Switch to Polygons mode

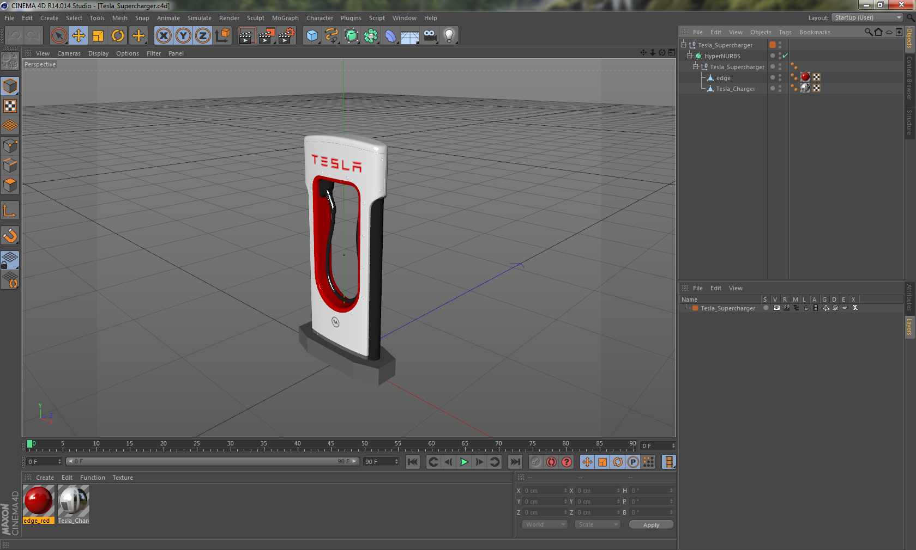pos(10,185)
